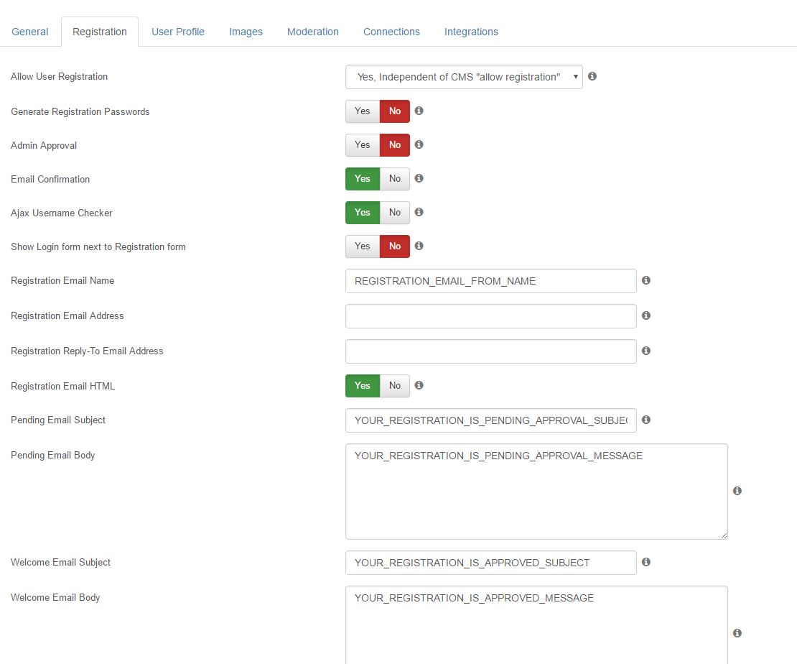Click the Ajax Username Checker label
797x664 pixels.
click(62, 213)
